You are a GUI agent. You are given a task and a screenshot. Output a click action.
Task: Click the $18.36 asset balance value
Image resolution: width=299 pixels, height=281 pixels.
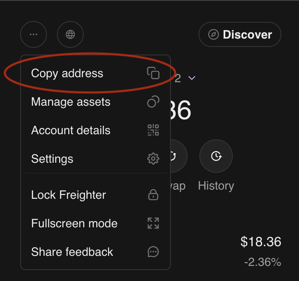coord(260,242)
